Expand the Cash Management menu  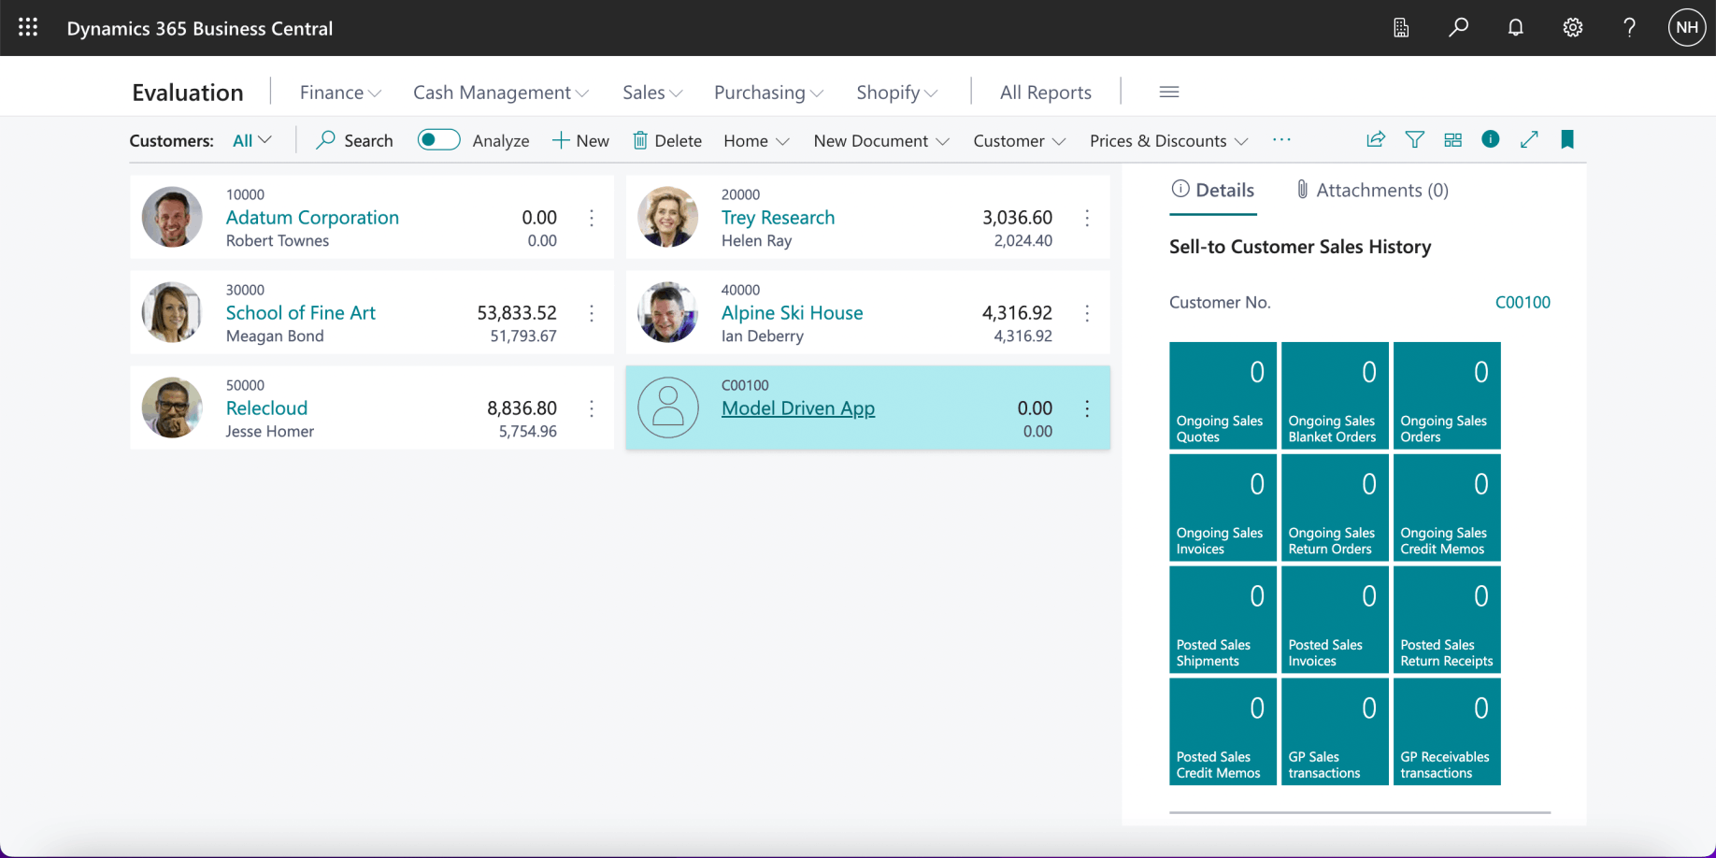pyautogui.click(x=501, y=93)
